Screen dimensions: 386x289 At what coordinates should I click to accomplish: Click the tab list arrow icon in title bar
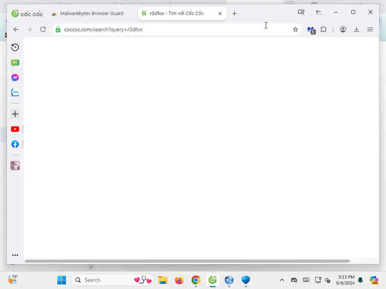(319, 12)
